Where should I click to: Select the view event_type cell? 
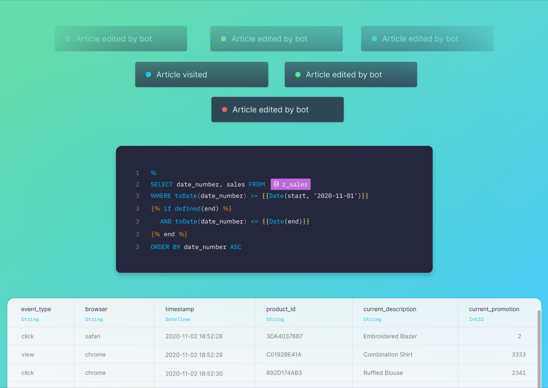pyautogui.click(x=28, y=354)
